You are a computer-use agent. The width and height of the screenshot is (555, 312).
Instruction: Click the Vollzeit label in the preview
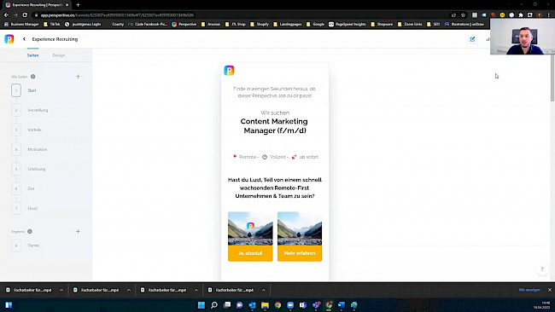tap(277, 157)
